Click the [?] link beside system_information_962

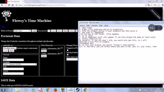pyautogui.click(x=62, y=48)
